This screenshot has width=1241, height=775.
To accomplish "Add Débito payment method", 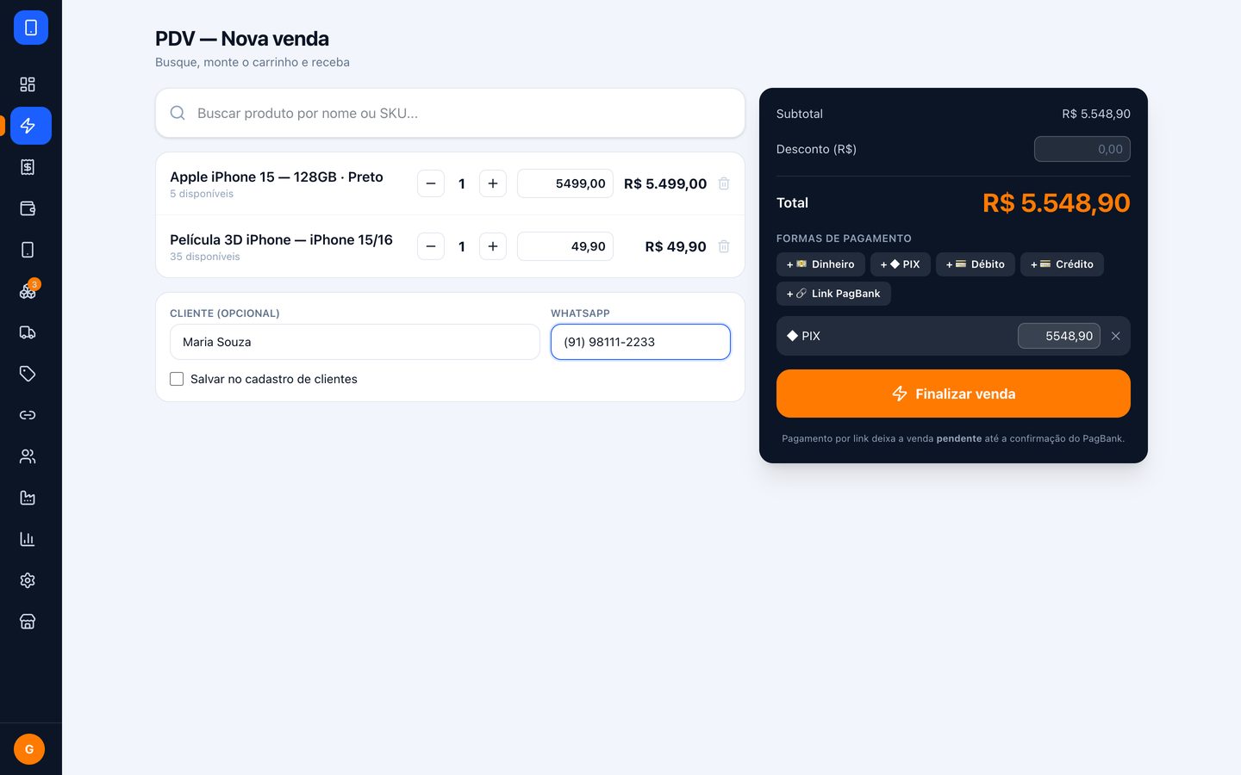I will click(976, 264).
